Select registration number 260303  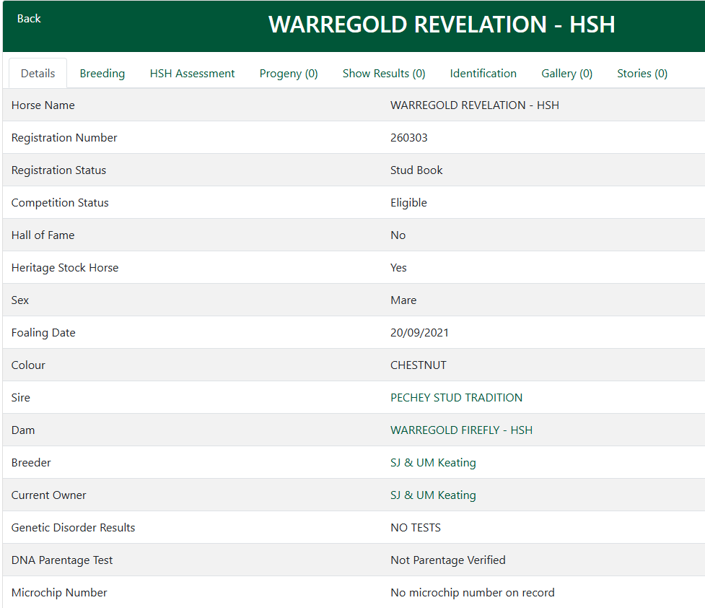[x=408, y=137]
